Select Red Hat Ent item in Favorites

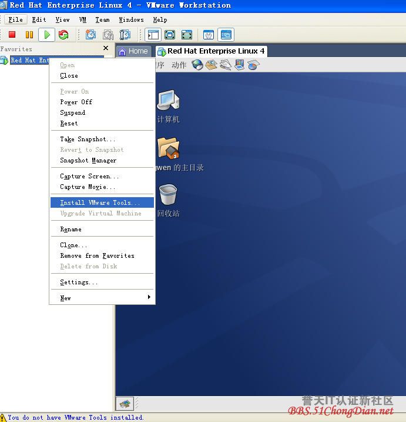click(x=29, y=60)
